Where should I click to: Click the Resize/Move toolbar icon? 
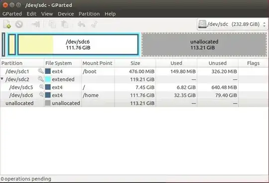point(36,24)
